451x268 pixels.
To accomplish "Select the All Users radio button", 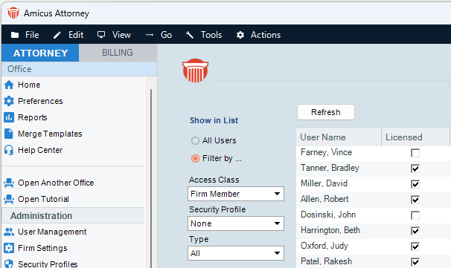I will [195, 140].
